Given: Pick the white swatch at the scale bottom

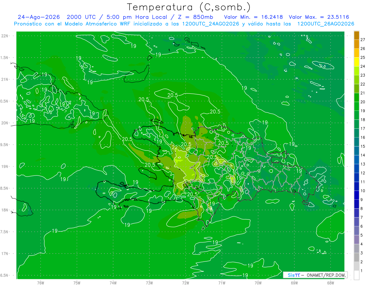Looking at the screenshot, I should (x=357, y=275).
